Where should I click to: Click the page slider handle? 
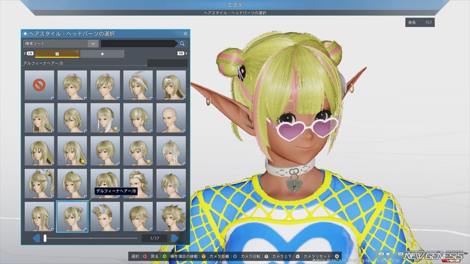[45, 238]
